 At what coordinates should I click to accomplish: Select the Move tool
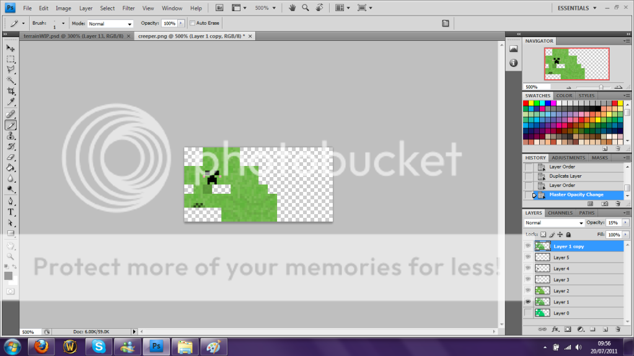pos(11,48)
